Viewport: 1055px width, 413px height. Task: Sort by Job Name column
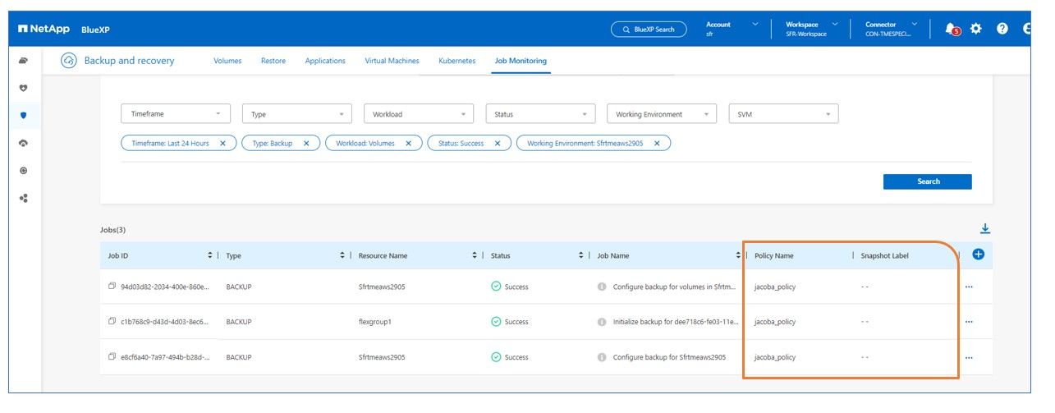pos(738,255)
